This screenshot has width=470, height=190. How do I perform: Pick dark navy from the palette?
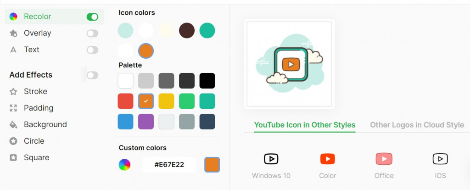pos(207,121)
